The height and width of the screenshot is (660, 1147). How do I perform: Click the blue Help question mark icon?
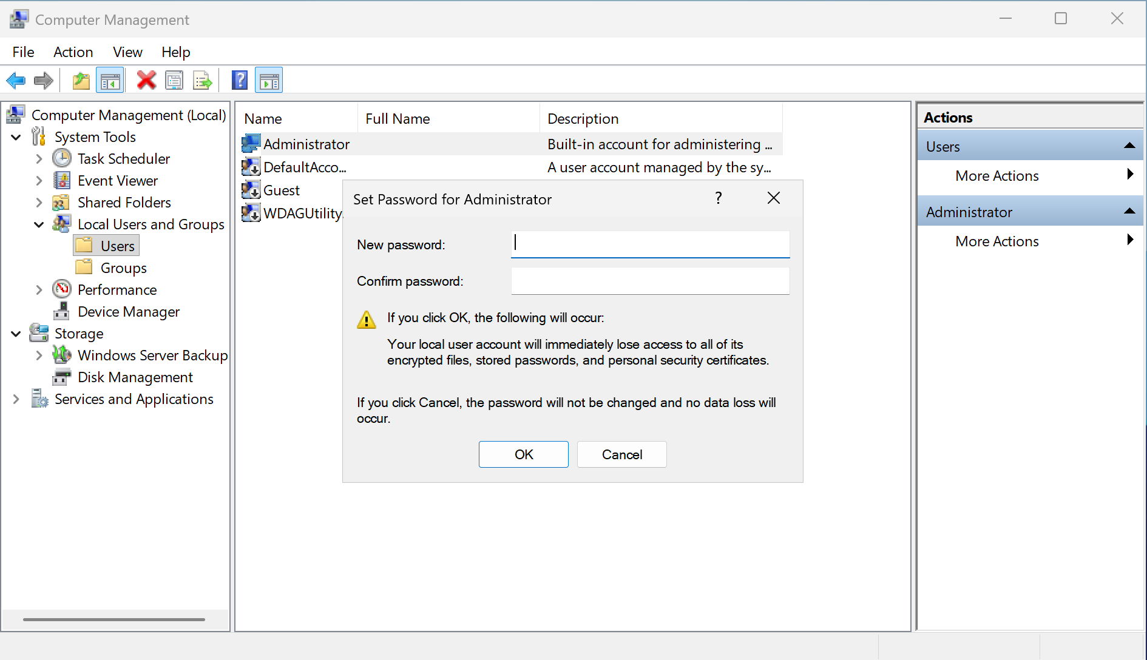[240, 80]
